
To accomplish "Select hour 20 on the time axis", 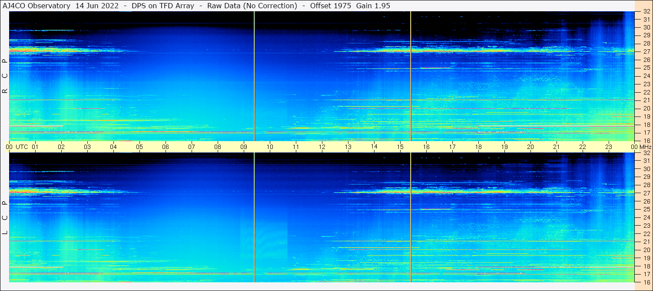I will pos(530,147).
